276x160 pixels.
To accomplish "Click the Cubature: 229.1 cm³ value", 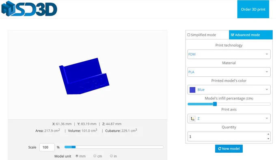I will tap(121, 131).
